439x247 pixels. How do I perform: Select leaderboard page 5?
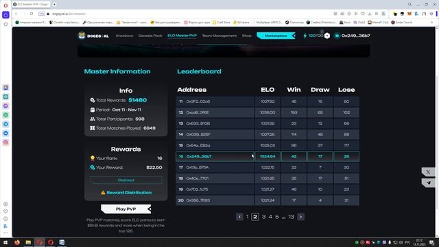[277, 217]
